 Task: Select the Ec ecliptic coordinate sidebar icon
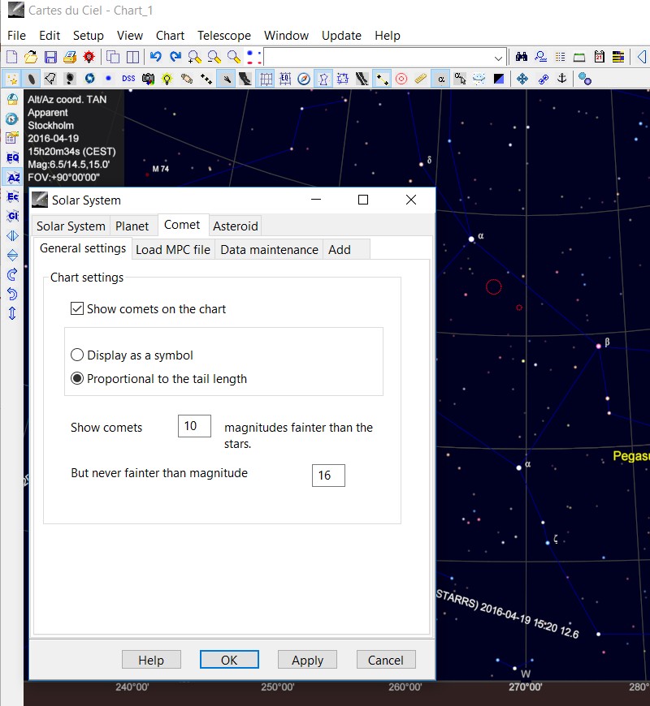tap(13, 196)
